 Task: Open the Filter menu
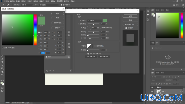(x=42, y=1)
